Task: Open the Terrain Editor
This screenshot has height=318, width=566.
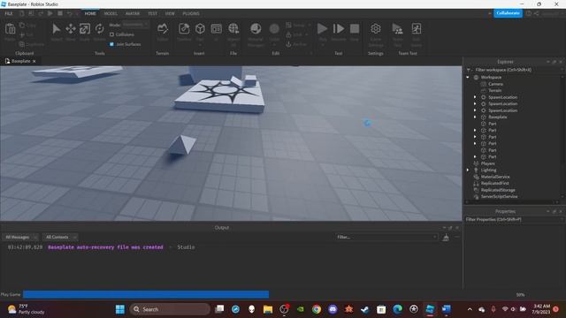Action: coord(163,29)
